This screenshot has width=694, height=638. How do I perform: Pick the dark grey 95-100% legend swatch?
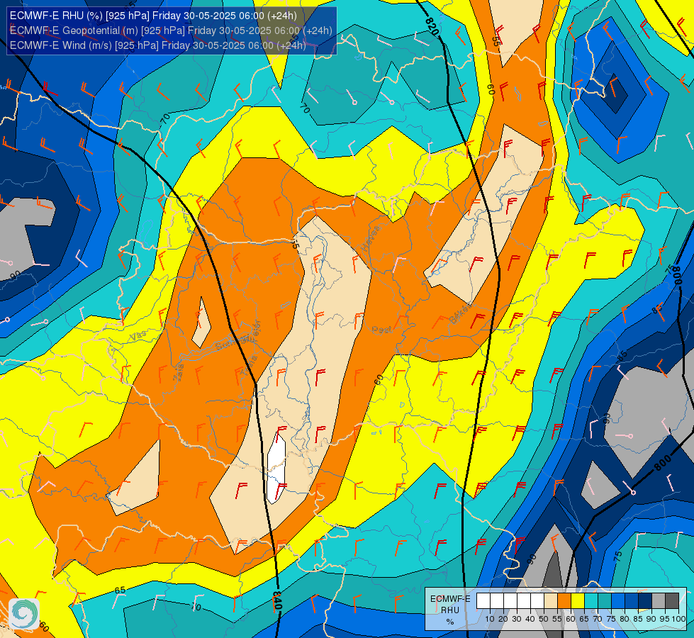click(672, 601)
